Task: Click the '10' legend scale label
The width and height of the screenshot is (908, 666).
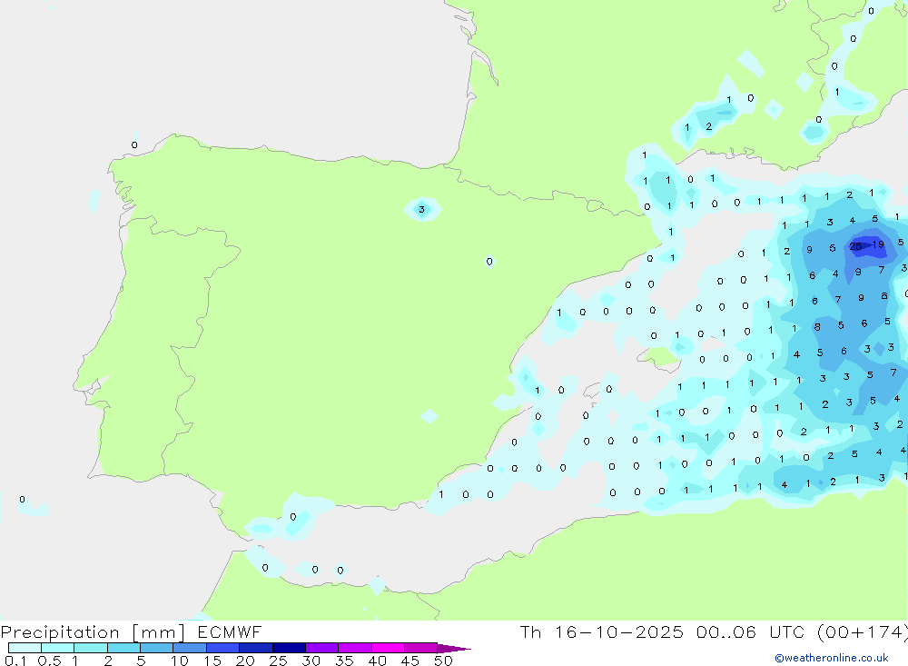Action: 180,661
